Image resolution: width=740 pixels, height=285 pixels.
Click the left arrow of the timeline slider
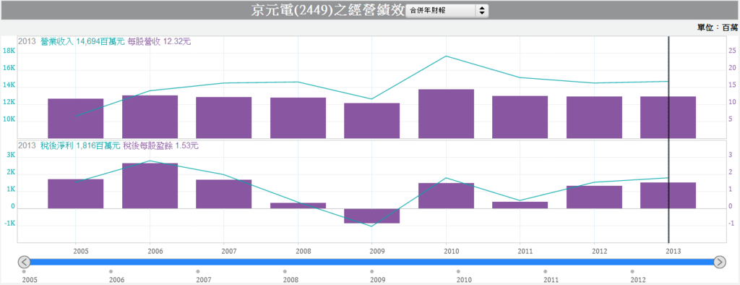(x=24, y=262)
